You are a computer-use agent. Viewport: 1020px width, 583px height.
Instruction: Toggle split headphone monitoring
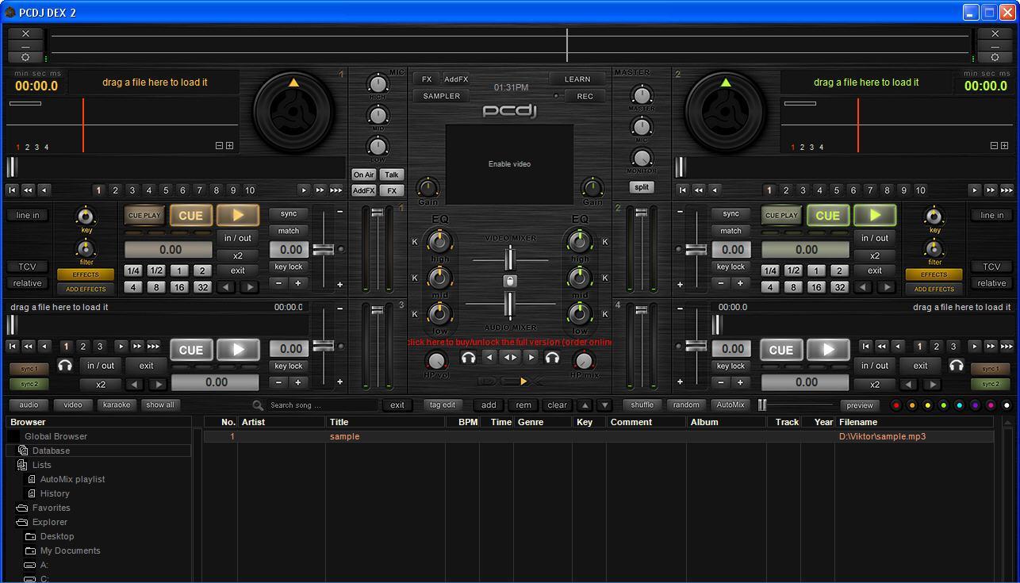(x=642, y=187)
